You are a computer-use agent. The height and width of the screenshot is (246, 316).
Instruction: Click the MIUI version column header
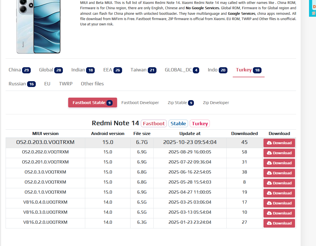(45, 134)
